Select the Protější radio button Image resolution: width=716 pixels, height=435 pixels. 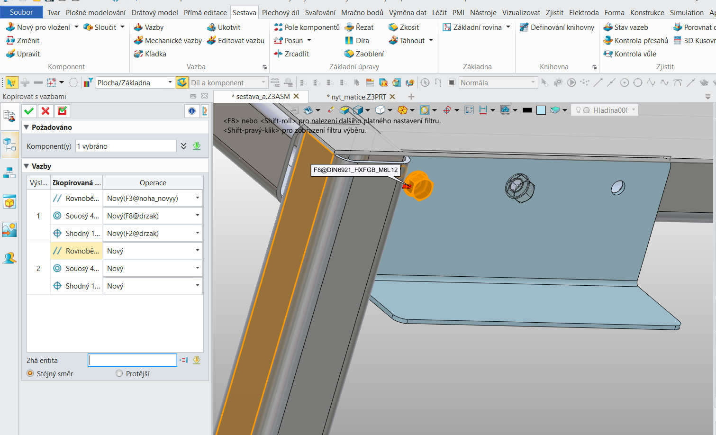point(119,373)
